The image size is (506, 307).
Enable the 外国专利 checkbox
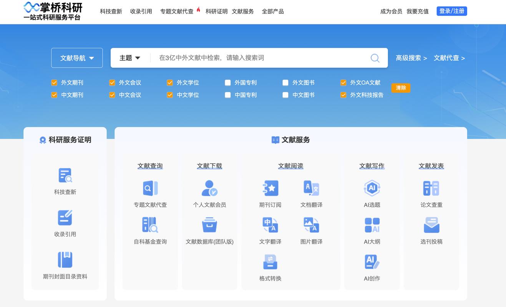pos(227,82)
